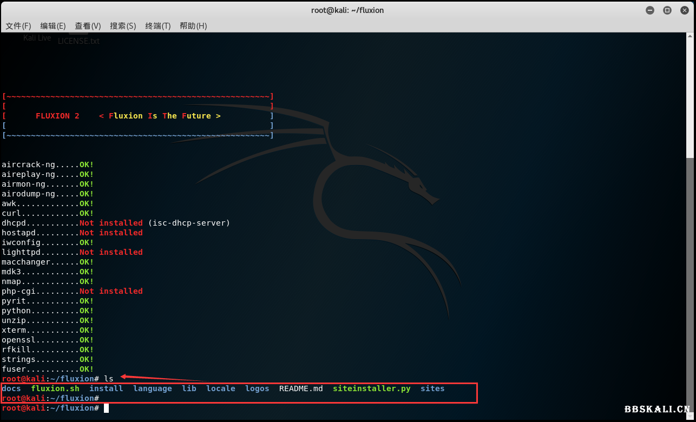Click the logos directory name
This screenshot has width=696, height=422.
point(257,388)
